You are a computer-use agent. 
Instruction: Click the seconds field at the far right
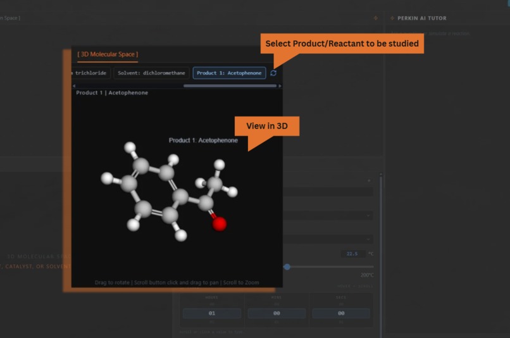click(x=341, y=313)
